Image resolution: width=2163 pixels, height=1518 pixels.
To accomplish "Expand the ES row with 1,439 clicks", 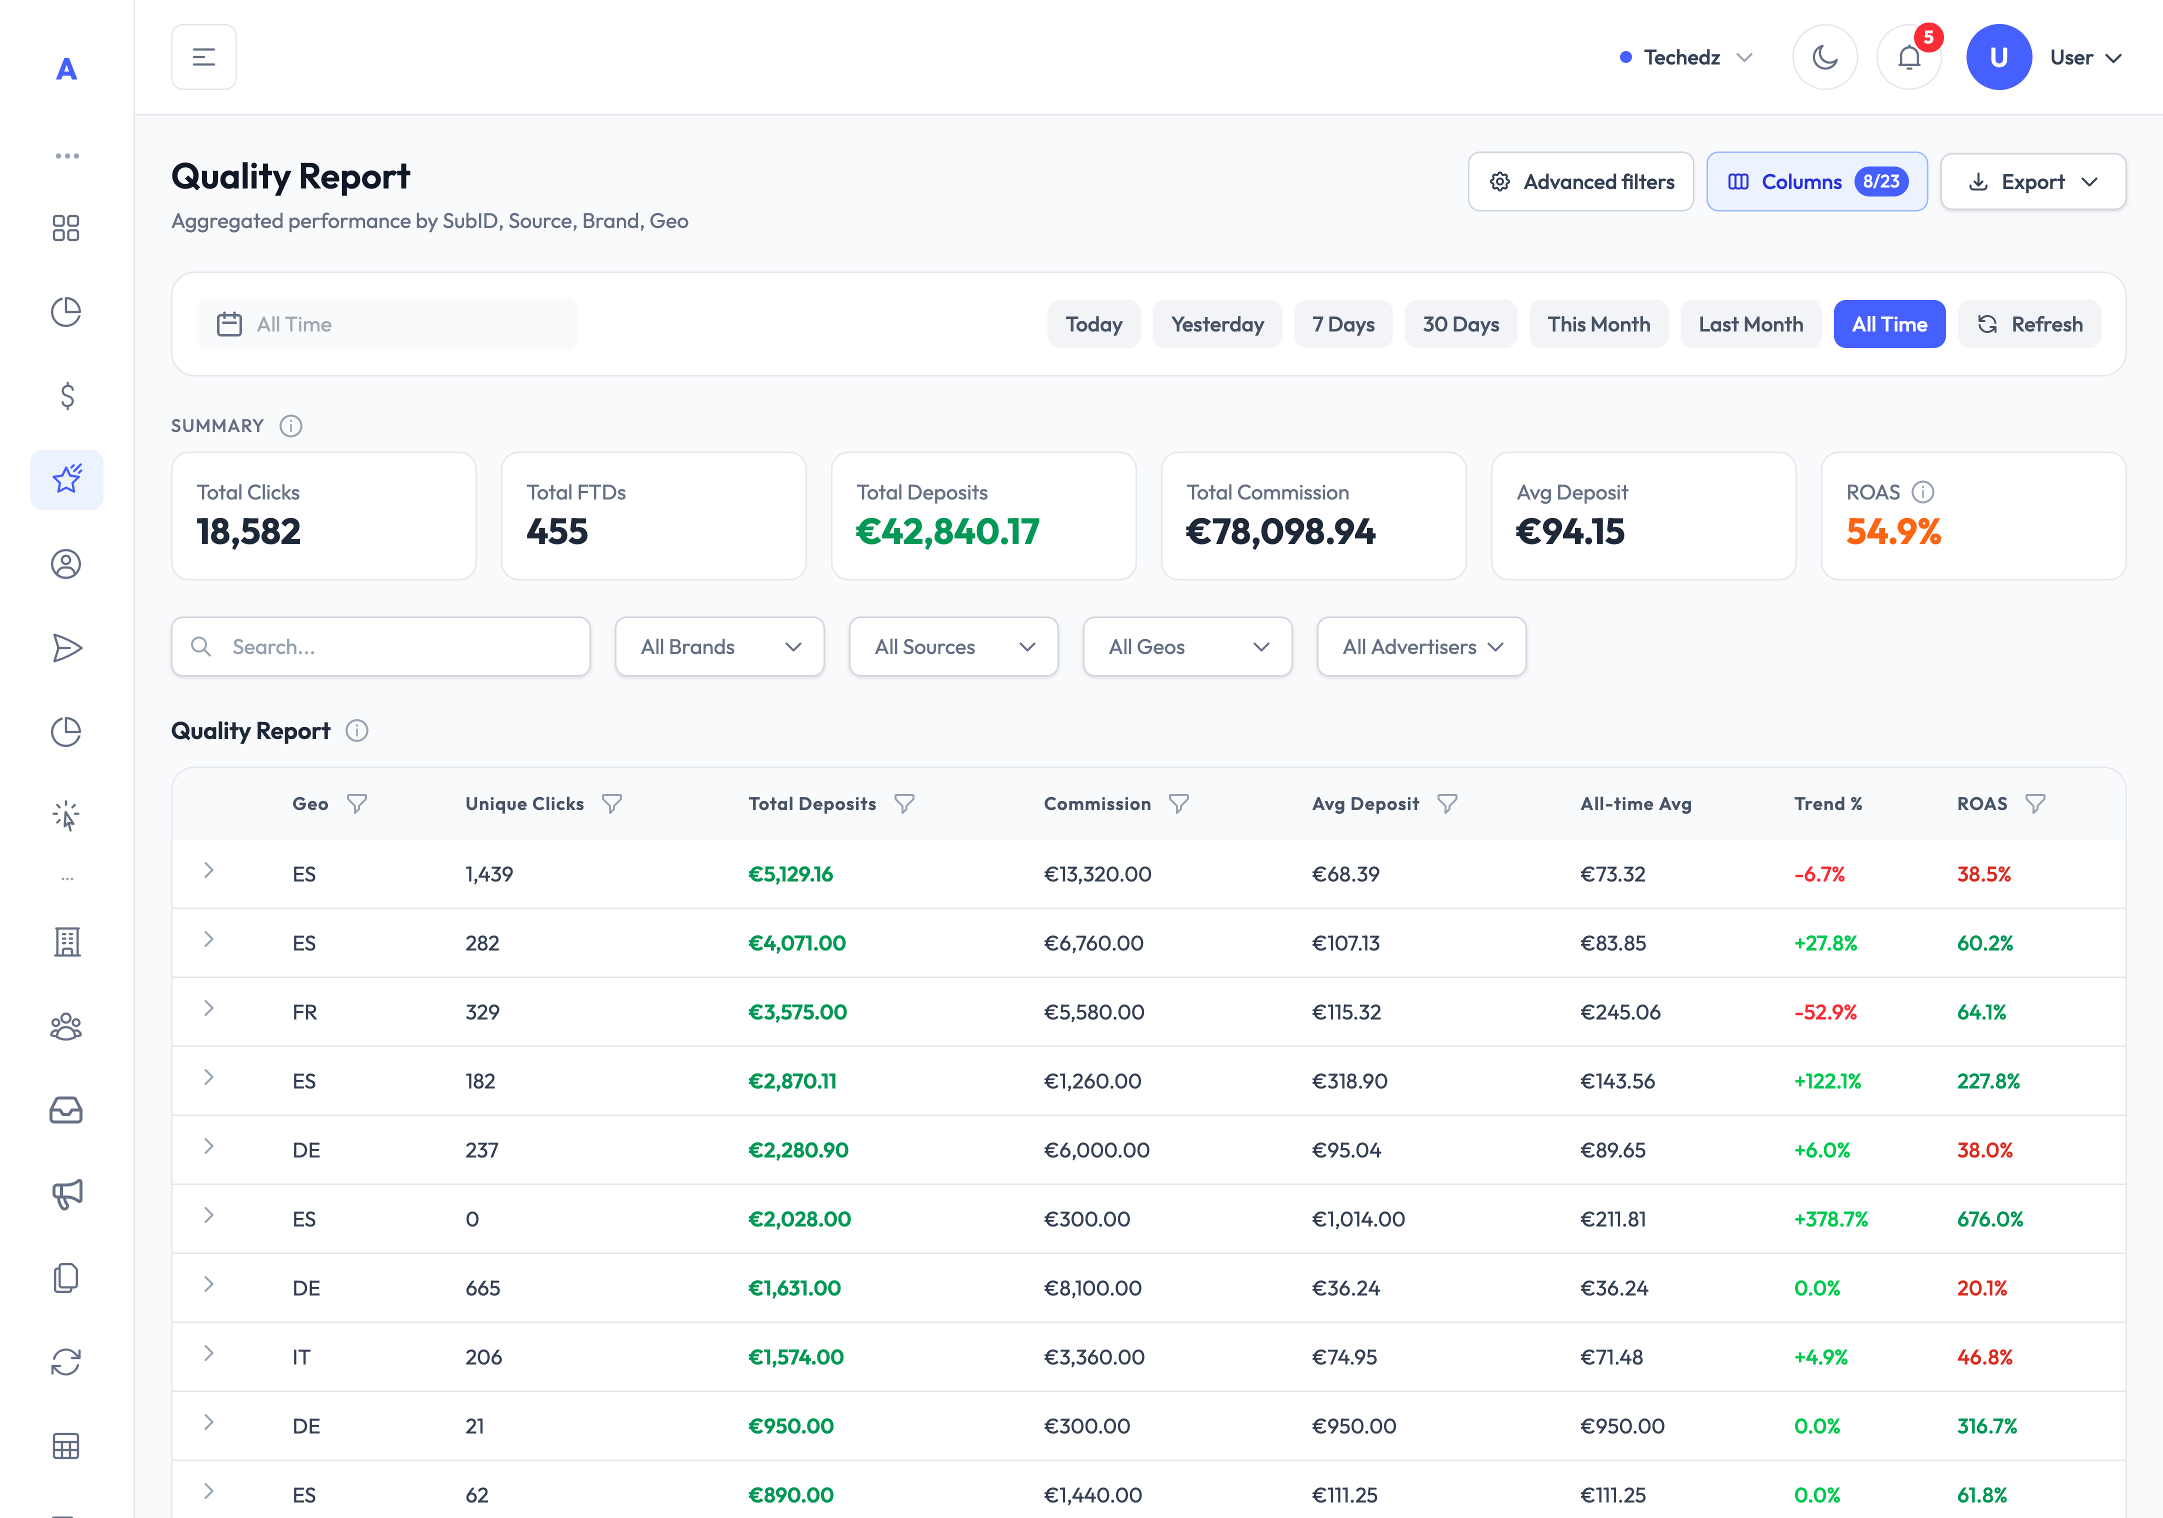I will [209, 870].
